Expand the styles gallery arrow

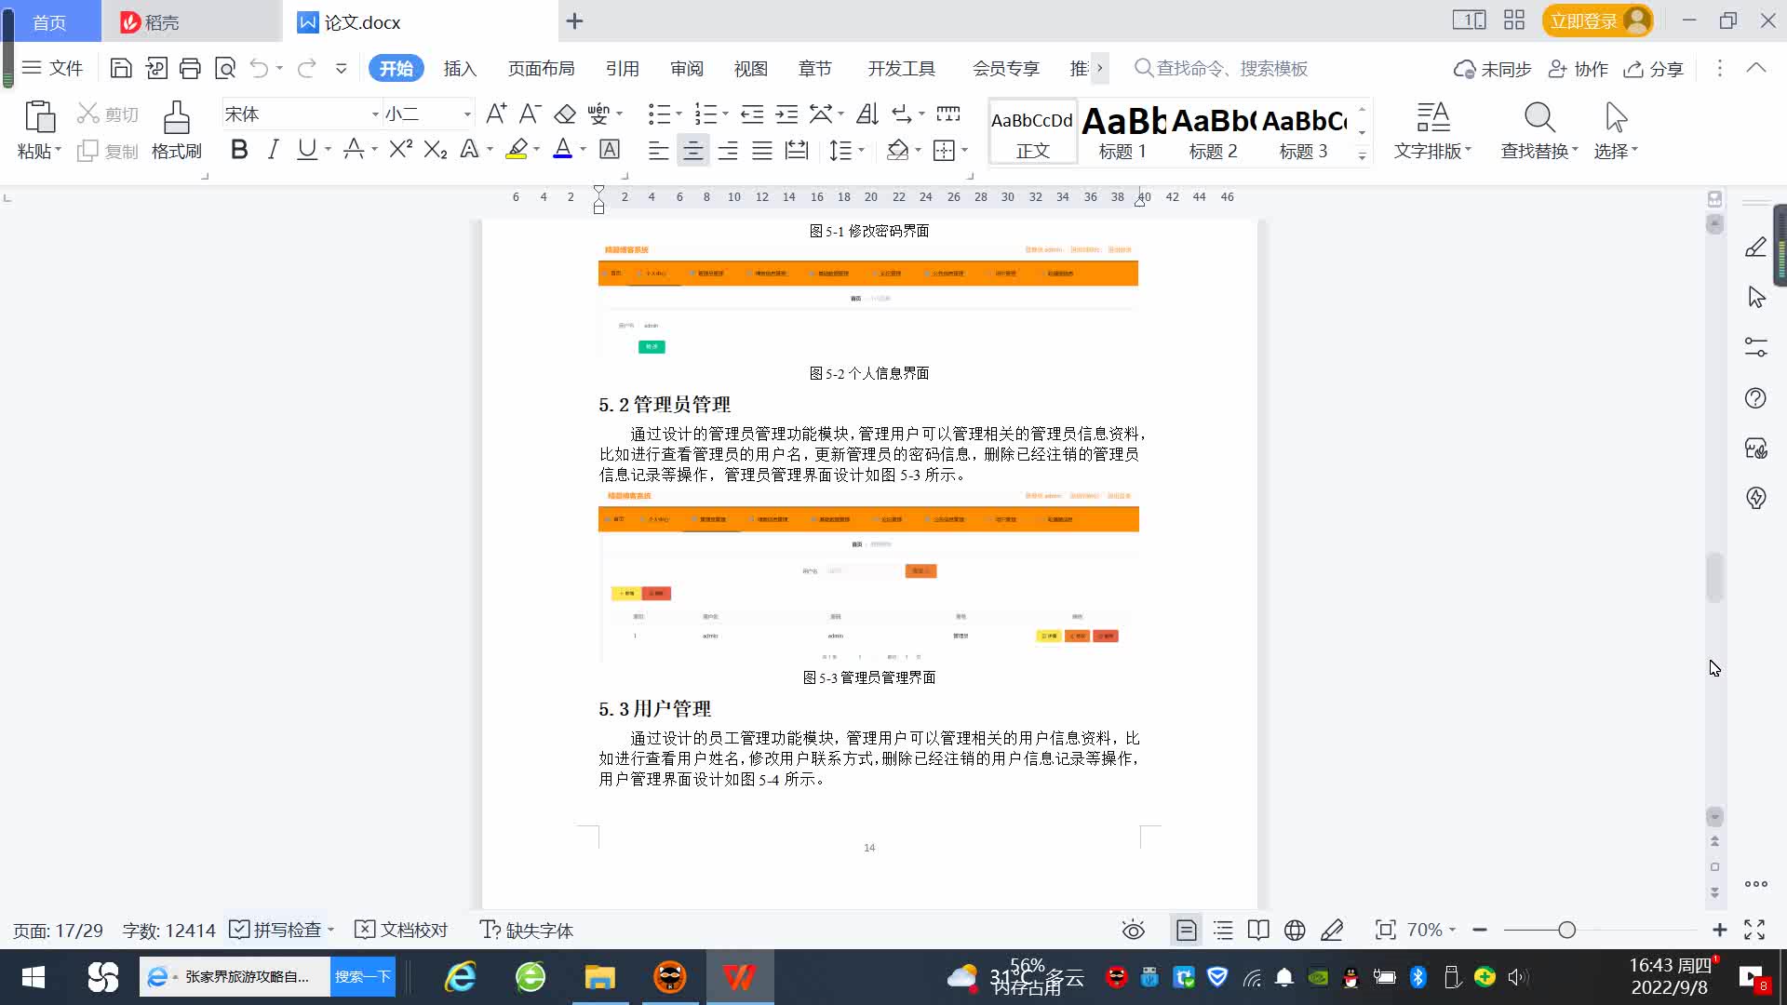[1362, 156]
